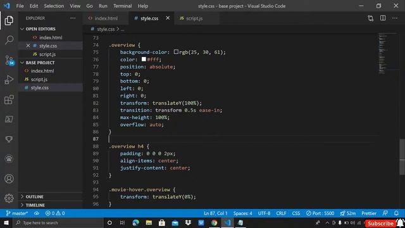Open Google Chrome from the taskbar
Screen dimensions: 405x228
coord(214,222)
